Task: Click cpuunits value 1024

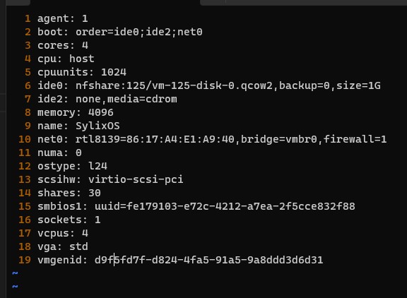Action: tap(114, 72)
